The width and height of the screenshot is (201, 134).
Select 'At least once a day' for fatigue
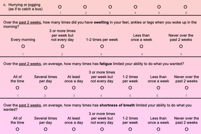(x=74, y=88)
